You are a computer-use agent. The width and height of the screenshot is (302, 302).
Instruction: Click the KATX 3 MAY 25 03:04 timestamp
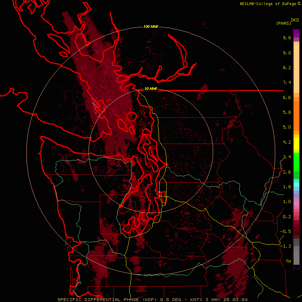click(219, 300)
